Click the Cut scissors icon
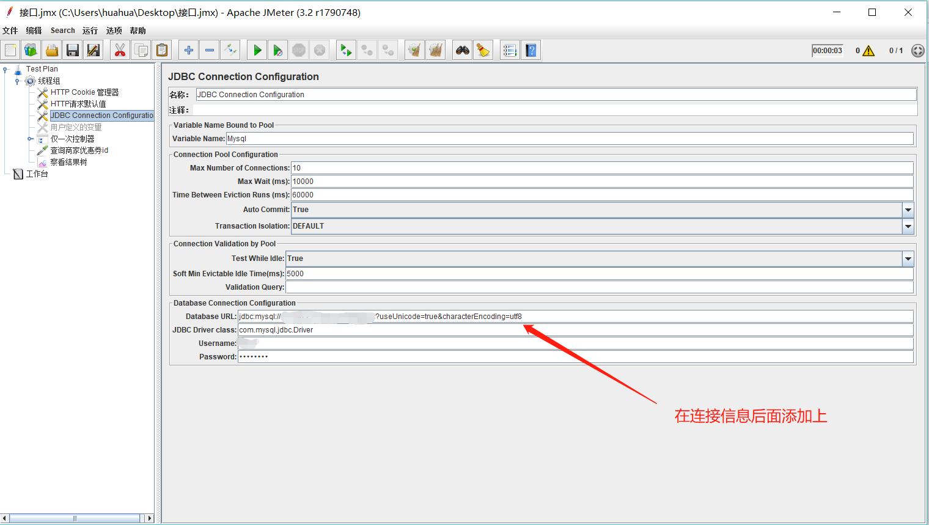The image size is (929, 525). 120,50
